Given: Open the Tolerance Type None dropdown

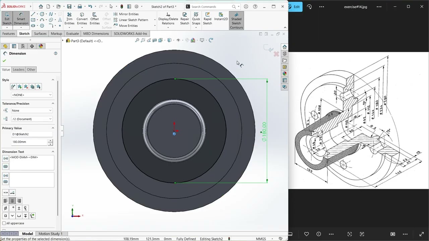Looking at the screenshot, I should point(32,110).
